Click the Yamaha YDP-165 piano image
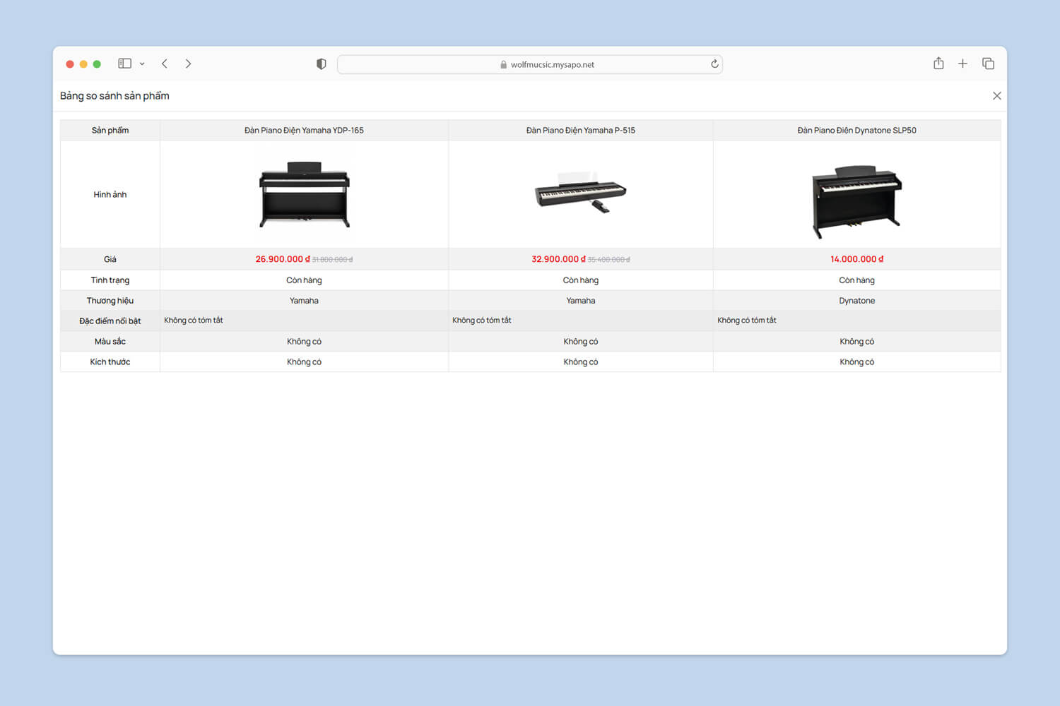Screen dimensions: 1060x706 pyautogui.click(x=304, y=194)
